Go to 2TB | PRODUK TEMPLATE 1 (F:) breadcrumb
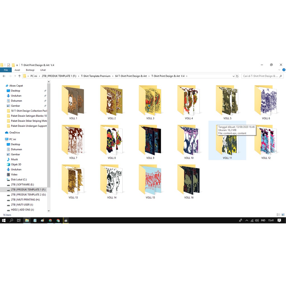Viewport: 286px width, 286px height. pyautogui.click(x=59, y=76)
